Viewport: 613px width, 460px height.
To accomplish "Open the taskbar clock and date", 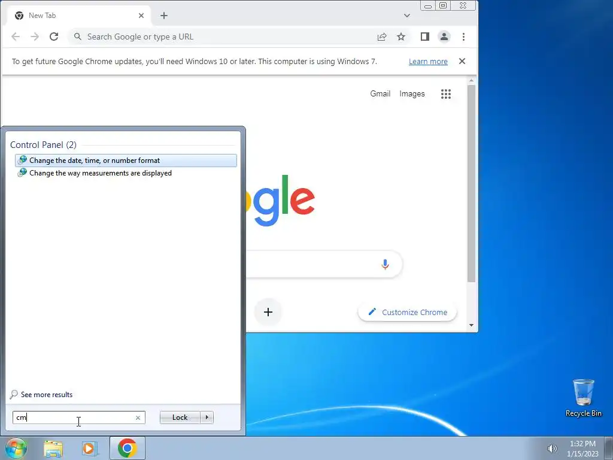I will coord(582,449).
